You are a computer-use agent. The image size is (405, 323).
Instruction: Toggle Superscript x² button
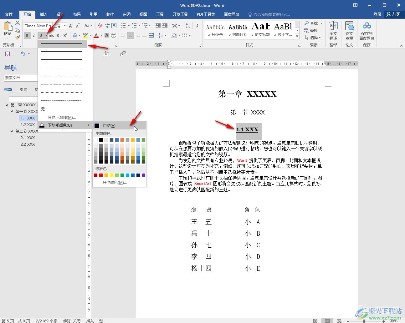tap(65, 35)
